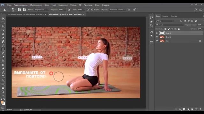Toggle lock all padlock icon
Screen dimensions: 204x114
tap(179, 29)
